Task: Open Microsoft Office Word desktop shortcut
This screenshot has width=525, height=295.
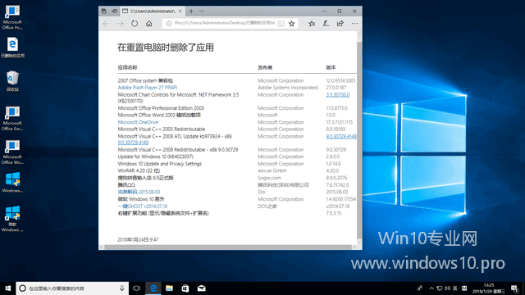Action: point(12,152)
